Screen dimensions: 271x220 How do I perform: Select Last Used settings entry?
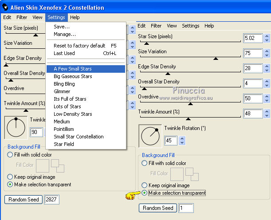tap(85, 53)
